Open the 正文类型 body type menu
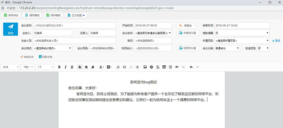 click(76, 15)
